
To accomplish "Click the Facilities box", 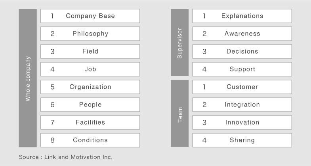I will tap(90, 123).
